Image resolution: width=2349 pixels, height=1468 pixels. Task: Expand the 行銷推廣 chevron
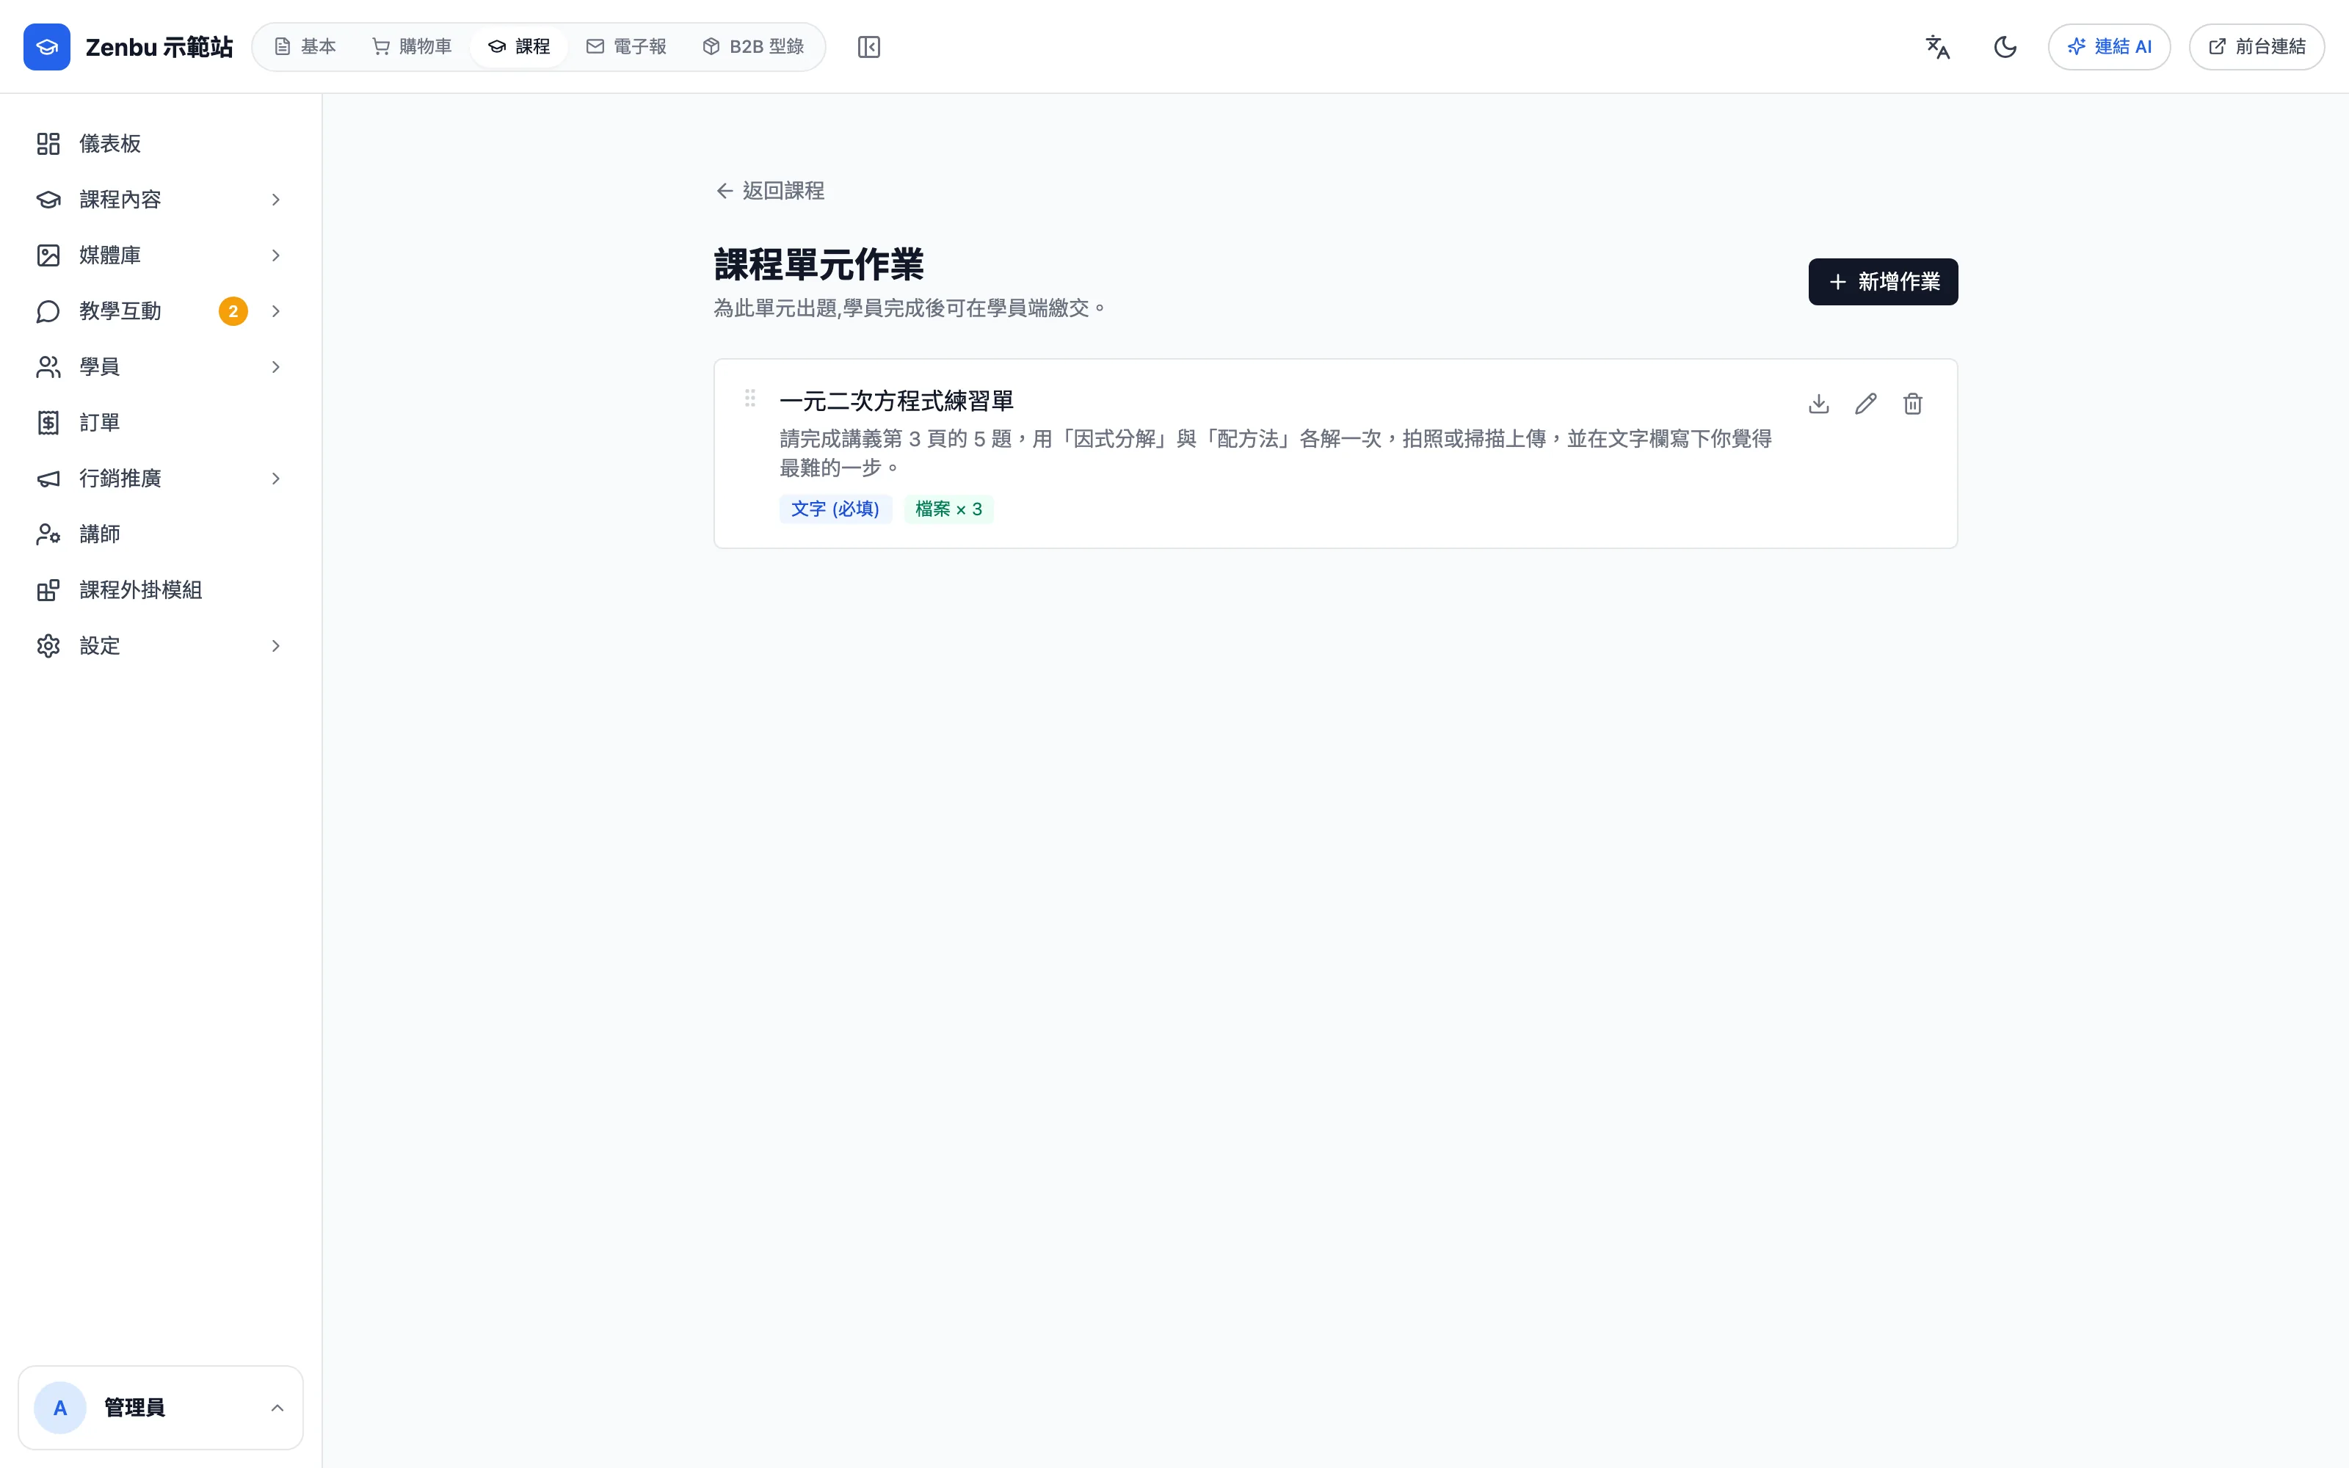[x=276, y=479]
